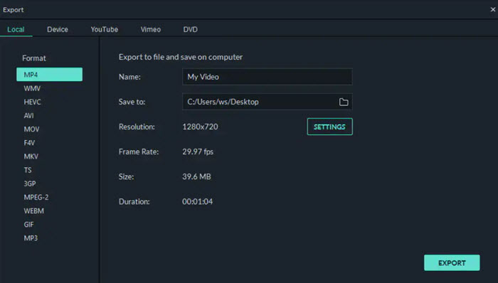Image resolution: width=498 pixels, height=283 pixels.
Task: Select MP3 audio format
Action: click(31, 238)
